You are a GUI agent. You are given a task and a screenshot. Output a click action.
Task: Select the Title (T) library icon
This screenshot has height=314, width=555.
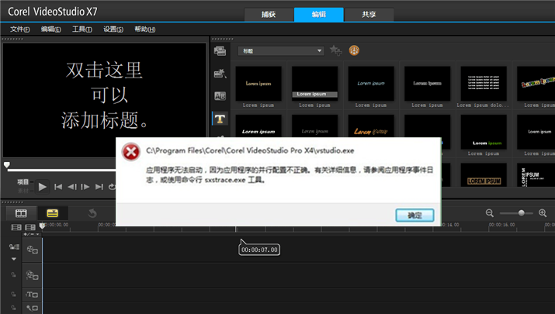(x=220, y=119)
